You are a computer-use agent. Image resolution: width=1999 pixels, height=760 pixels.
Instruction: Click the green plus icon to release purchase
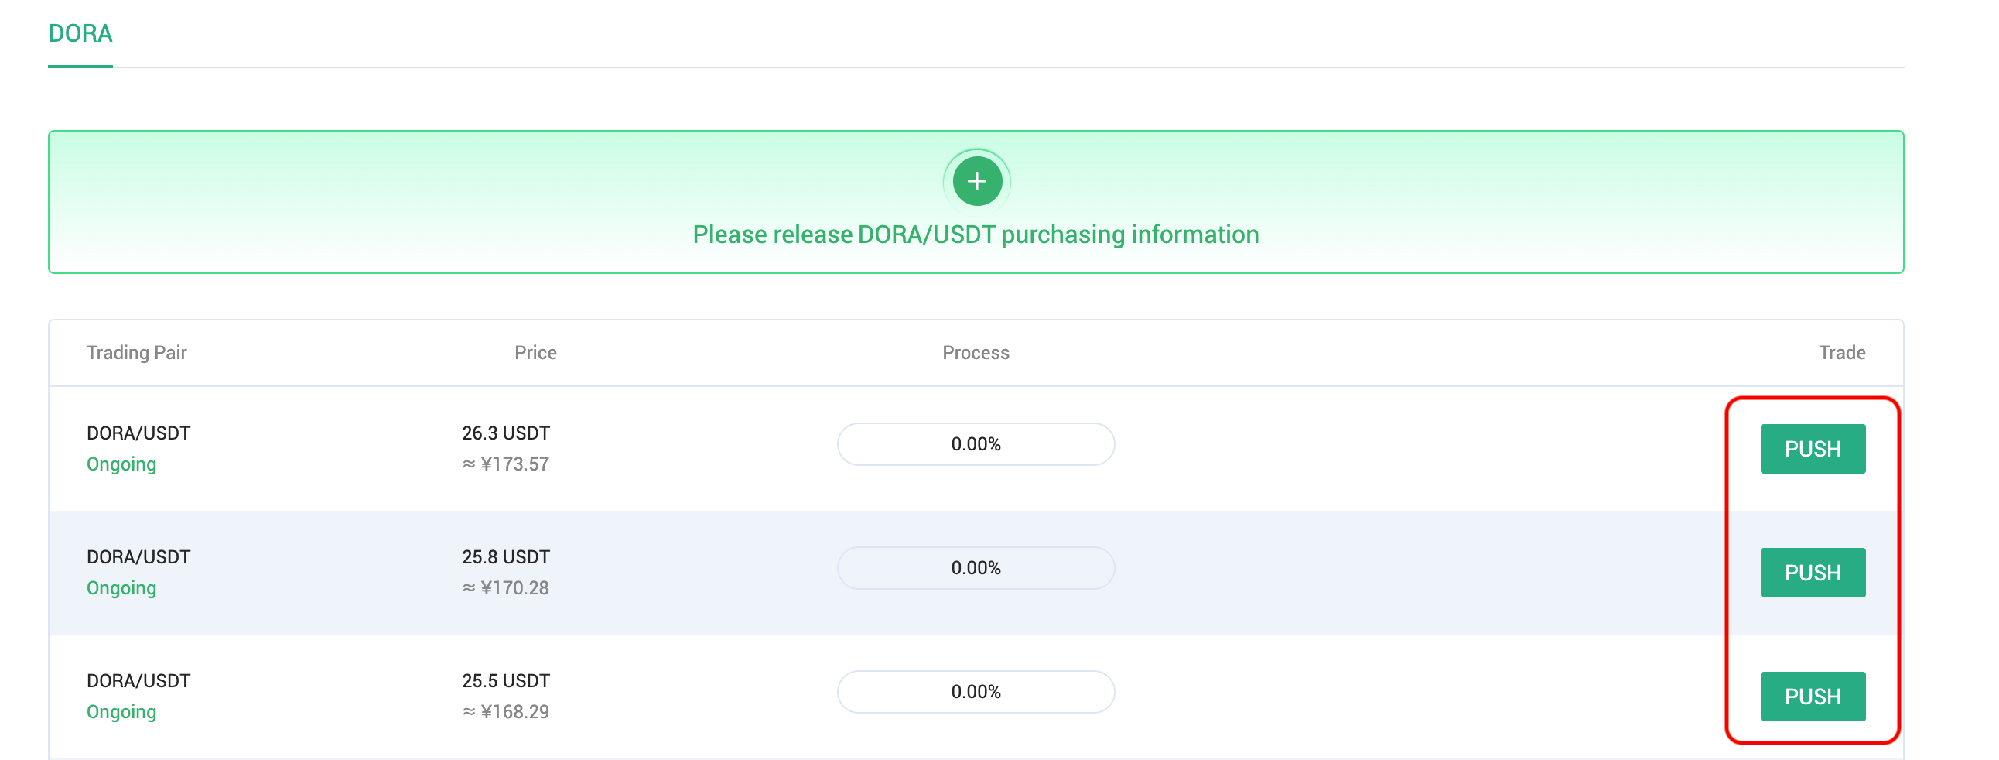977,182
